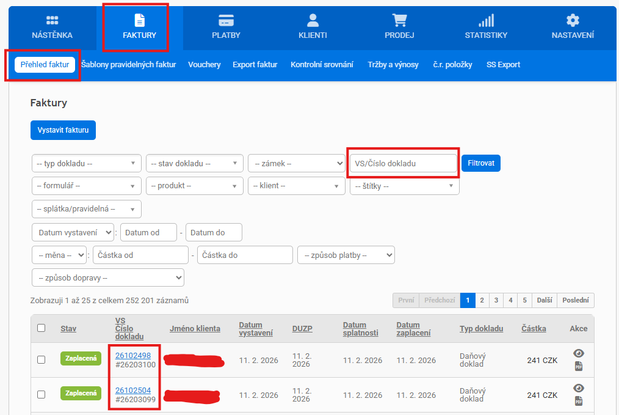The width and height of the screenshot is (619, 415).
Task: Switch to the SS Export tab
Action: coord(503,64)
